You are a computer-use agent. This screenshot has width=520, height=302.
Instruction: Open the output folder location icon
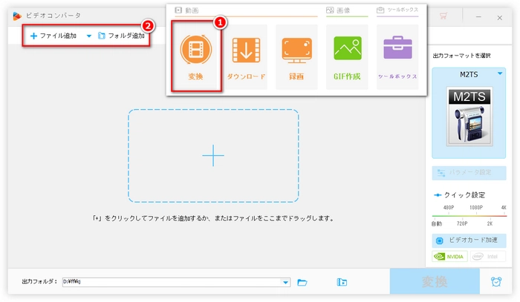pyautogui.click(x=342, y=282)
